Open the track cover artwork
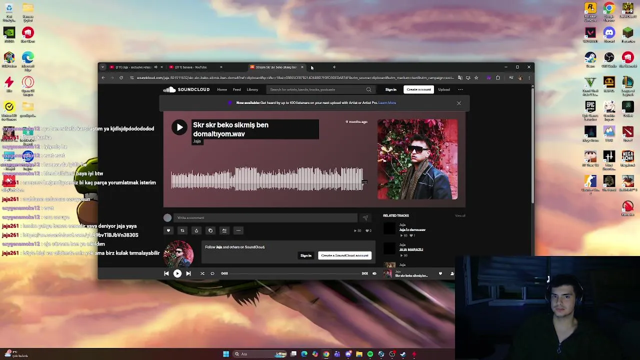 (x=417, y=159)
